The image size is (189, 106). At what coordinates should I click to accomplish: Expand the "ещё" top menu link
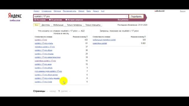pos(103,11)
